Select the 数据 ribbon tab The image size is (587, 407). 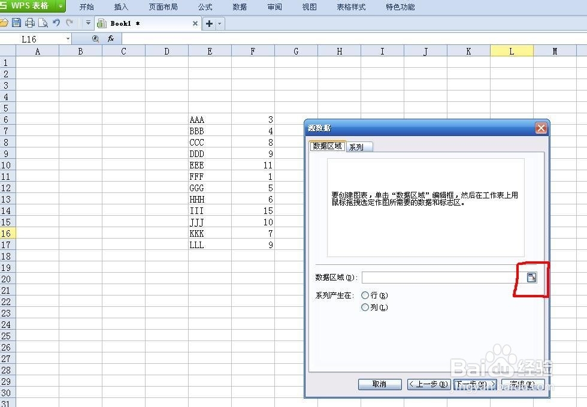tap(239, 7)
